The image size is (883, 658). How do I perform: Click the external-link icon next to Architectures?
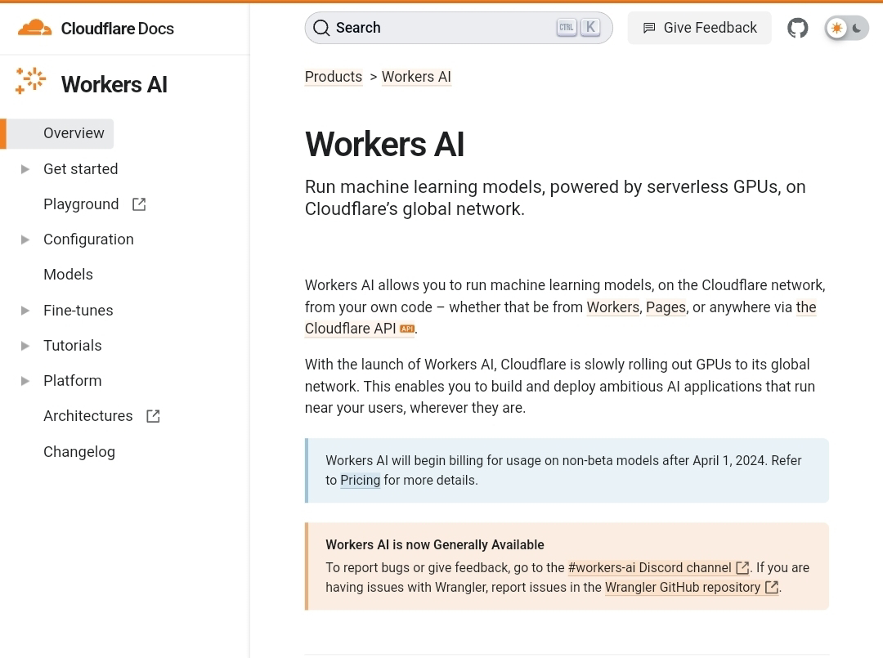pyautogui.click(x=153, y=416)
